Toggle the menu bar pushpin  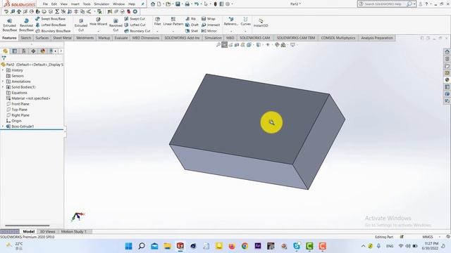coord(142,4)
